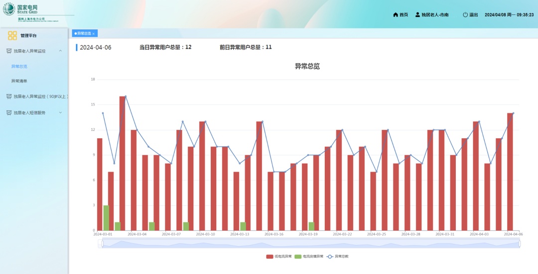Click the 退出 power icon
Screen dimensions: 538x274
[465, 15]
